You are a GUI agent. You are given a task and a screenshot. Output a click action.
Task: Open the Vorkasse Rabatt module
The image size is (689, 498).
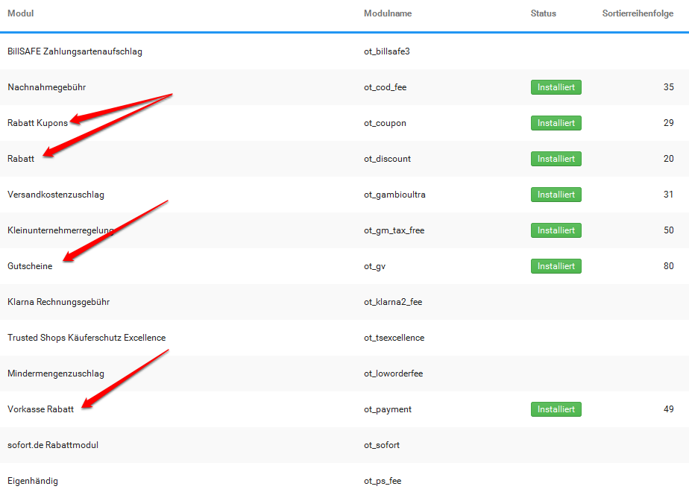tap(40, 409)
